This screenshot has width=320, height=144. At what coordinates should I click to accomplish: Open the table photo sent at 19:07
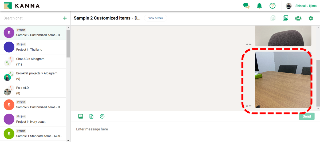[283, 80]
